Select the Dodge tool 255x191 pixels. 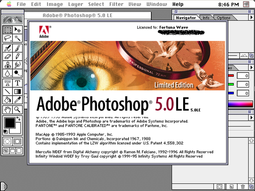[x=17, y=73]
